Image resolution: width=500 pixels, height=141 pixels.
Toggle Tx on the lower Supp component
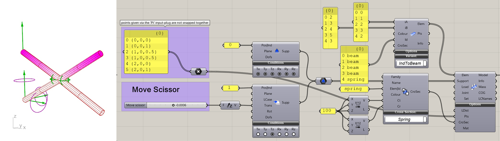258,134
